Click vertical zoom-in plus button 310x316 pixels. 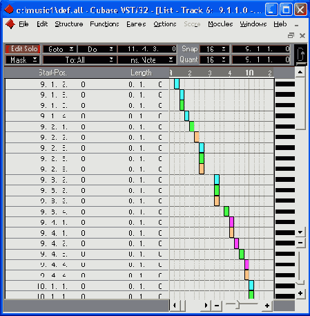(x=300, y=293)
